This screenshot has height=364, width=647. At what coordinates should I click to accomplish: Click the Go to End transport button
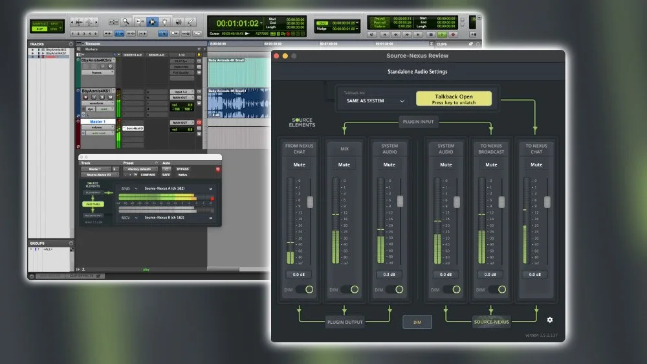pyautogui.click(x=418, y=35)
